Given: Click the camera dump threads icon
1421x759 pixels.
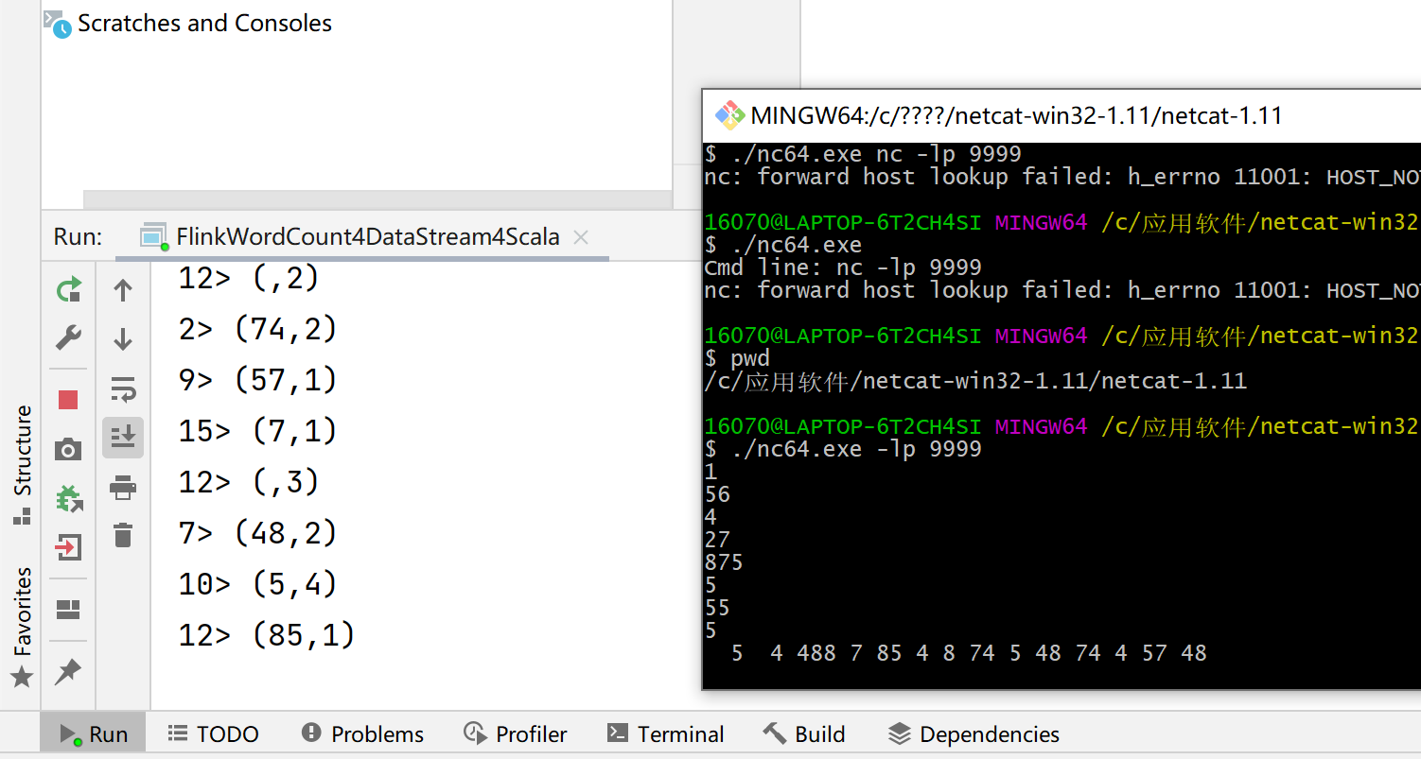Looking at the screenshot, I should click(68, 449).
